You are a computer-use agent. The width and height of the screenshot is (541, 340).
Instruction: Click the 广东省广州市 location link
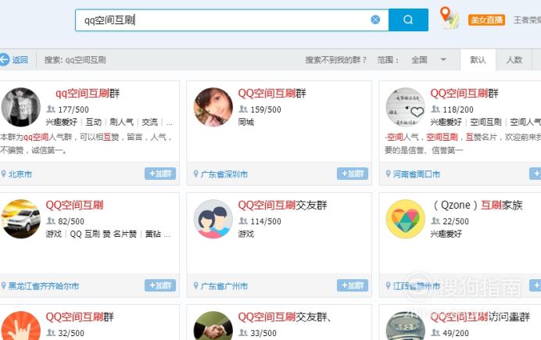point(224,286)
